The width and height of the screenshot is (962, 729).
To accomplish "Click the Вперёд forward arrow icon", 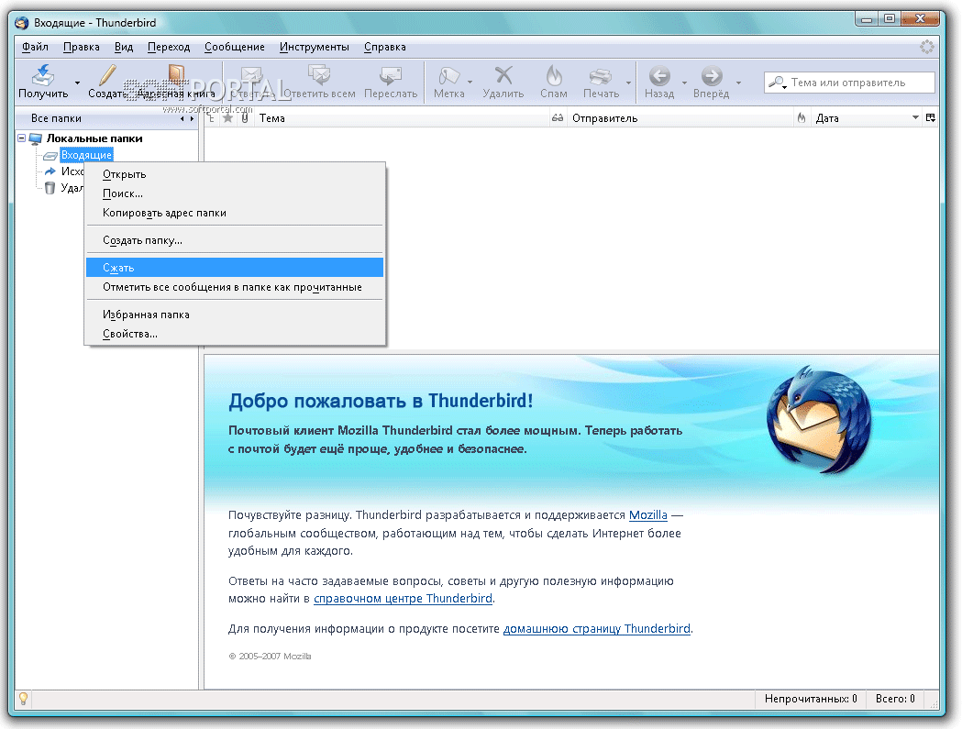I will pos(712,75).
